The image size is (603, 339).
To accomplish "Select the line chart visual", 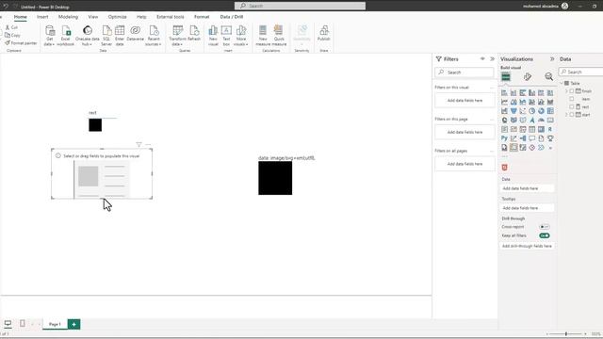I will (x=504, y=102).
